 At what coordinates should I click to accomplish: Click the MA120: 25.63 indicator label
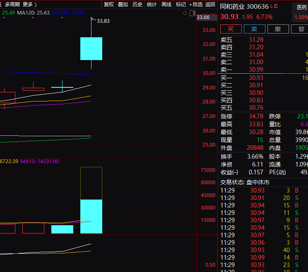pyautogui.click(x=33, y=13)
